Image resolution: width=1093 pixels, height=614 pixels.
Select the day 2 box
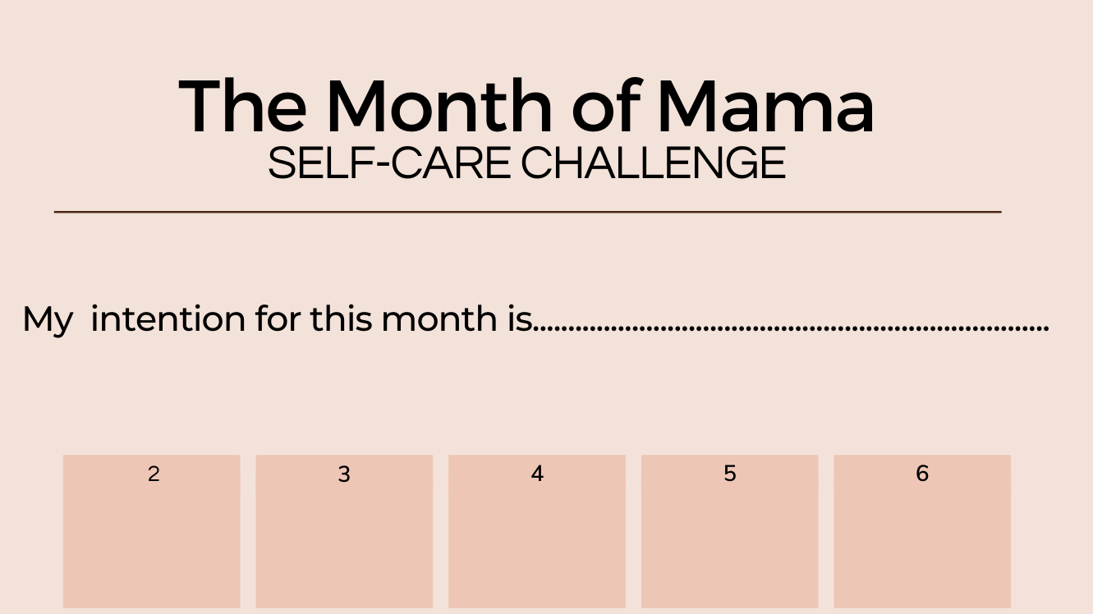pyautogui.click(x=152, y=542)
